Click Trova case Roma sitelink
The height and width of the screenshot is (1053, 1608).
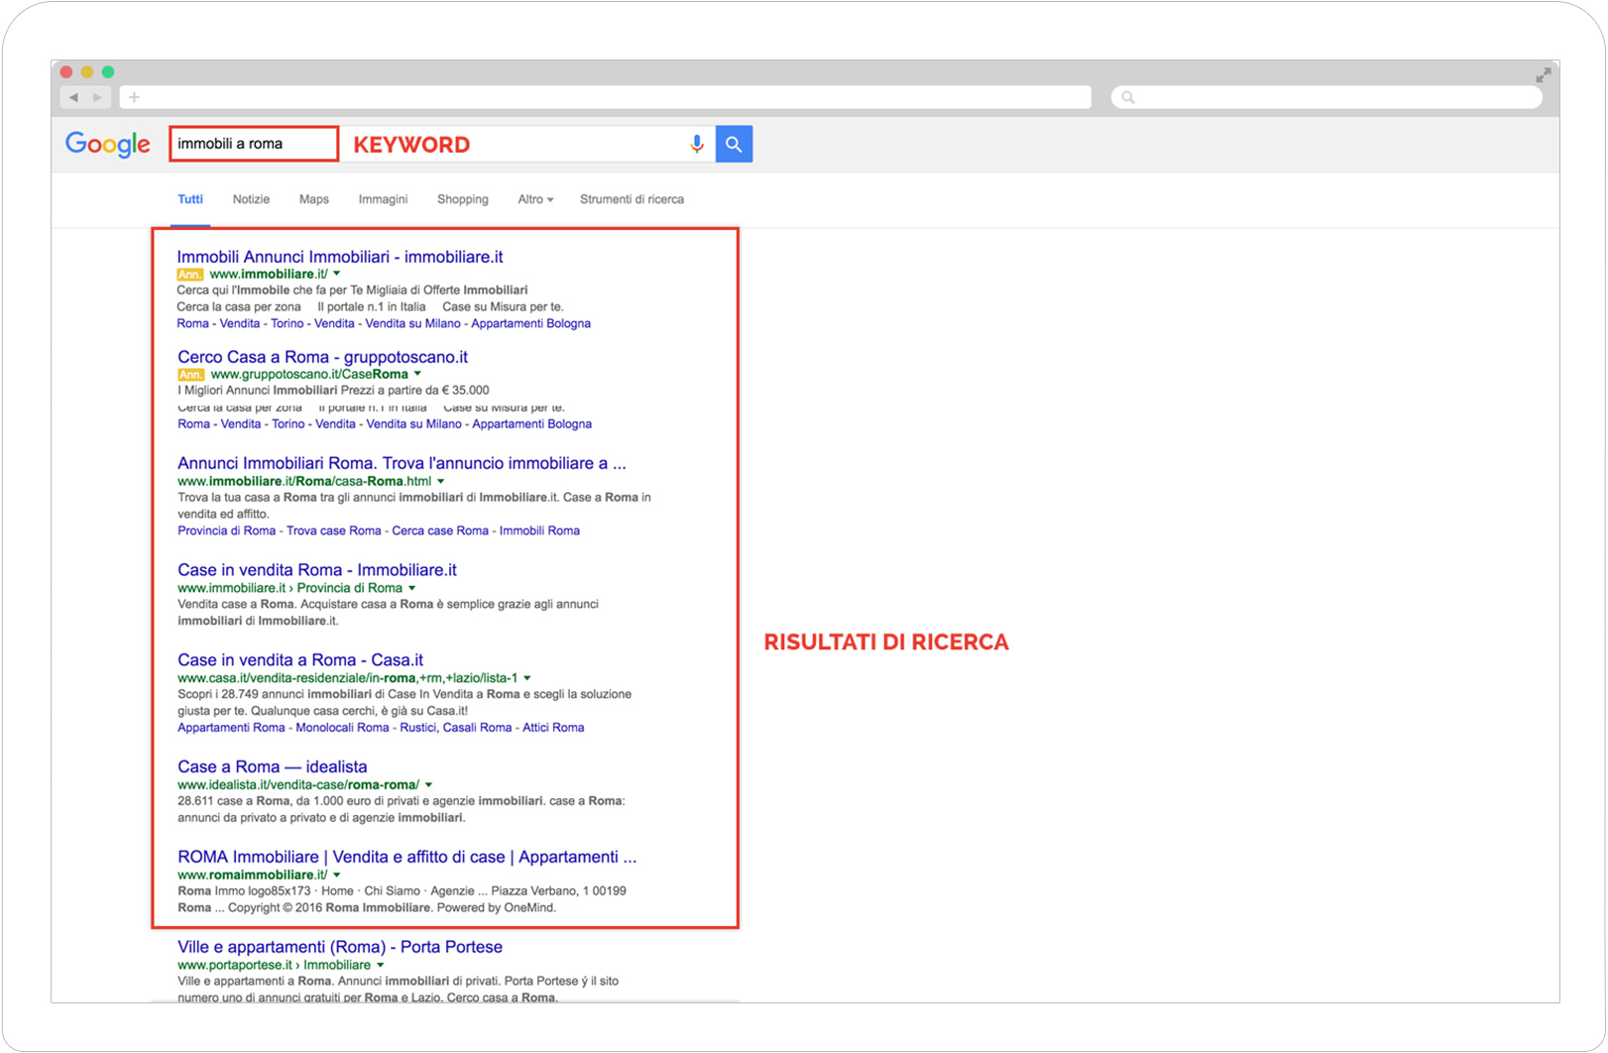coord(334,530)
